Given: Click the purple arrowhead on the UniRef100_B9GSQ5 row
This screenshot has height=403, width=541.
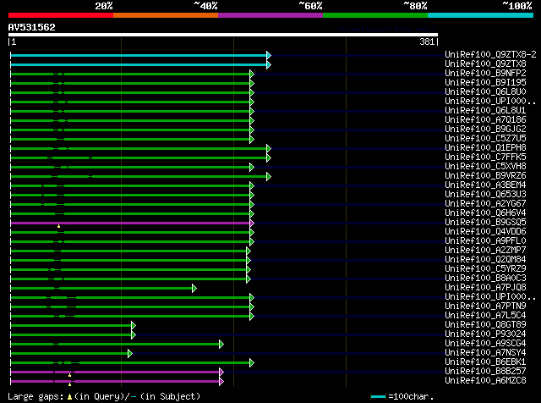Looking at the screenshot, I should point(252,224).
